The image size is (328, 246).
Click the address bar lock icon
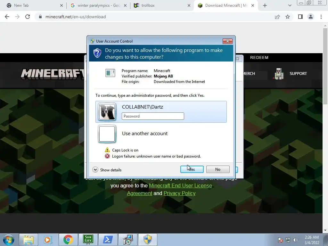click(40, 17)
